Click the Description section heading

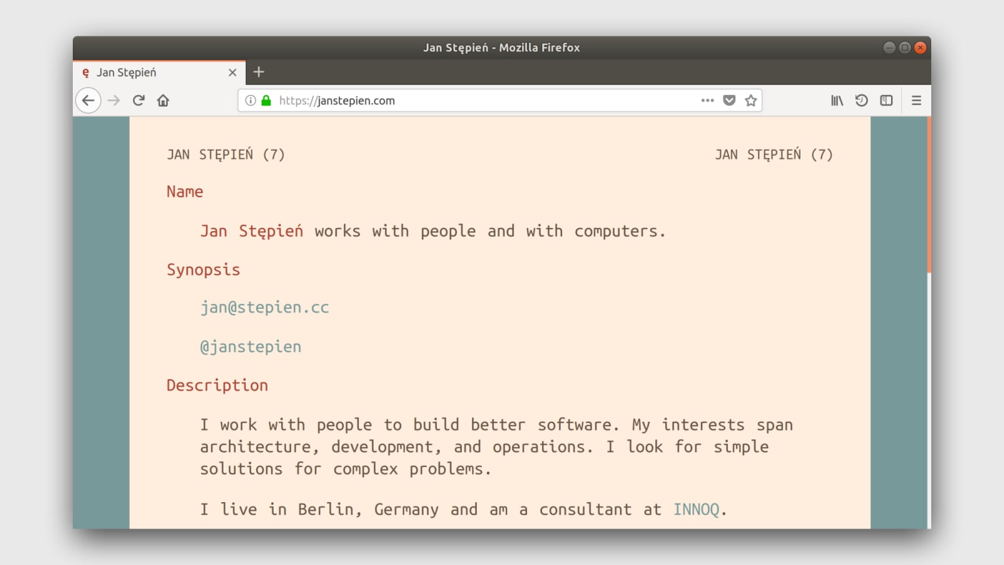217,385
